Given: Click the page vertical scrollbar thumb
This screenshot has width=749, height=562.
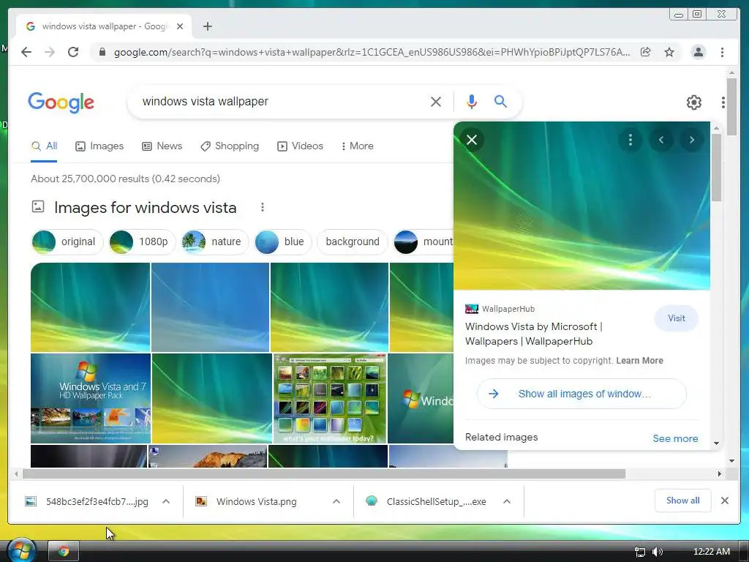Looking at the screenshot, I should (731, 106).
